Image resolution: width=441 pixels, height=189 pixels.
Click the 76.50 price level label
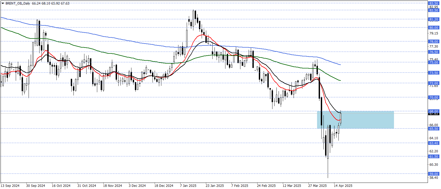tap(434, 52)
